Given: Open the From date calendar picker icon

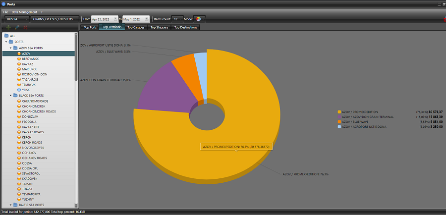Looking at the screenshot, I should 115,19.
